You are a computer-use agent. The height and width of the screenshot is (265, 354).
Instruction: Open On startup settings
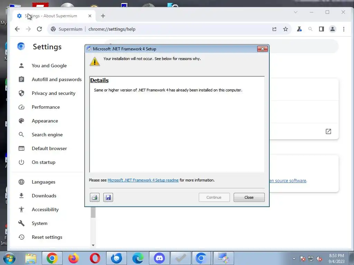click(x=43, y=162)
